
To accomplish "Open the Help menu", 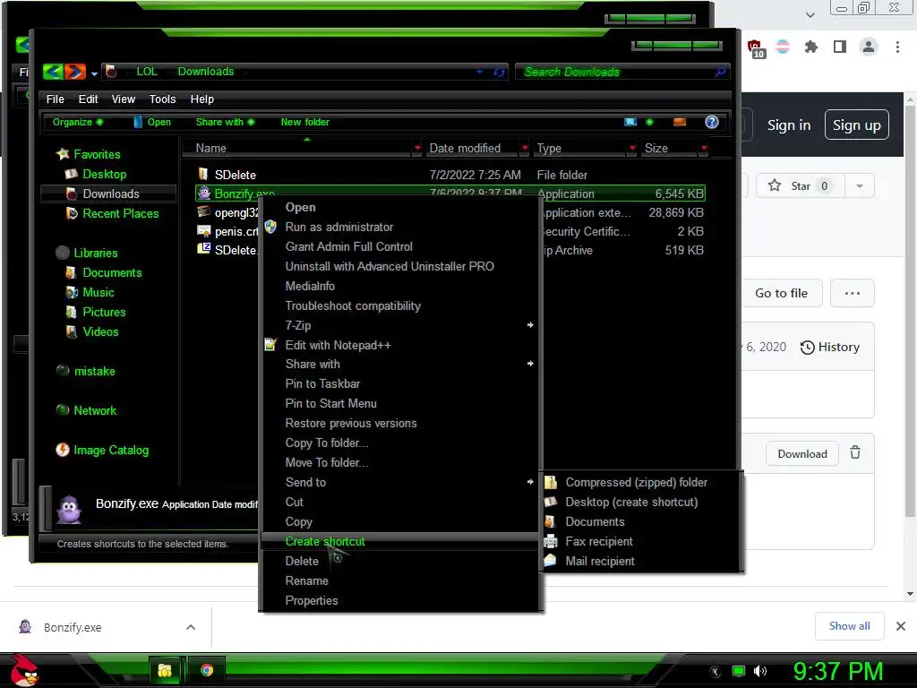I will pos(202,99).
